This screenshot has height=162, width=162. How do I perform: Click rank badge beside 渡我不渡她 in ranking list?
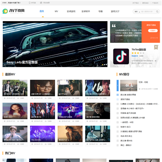click(117, 99)
